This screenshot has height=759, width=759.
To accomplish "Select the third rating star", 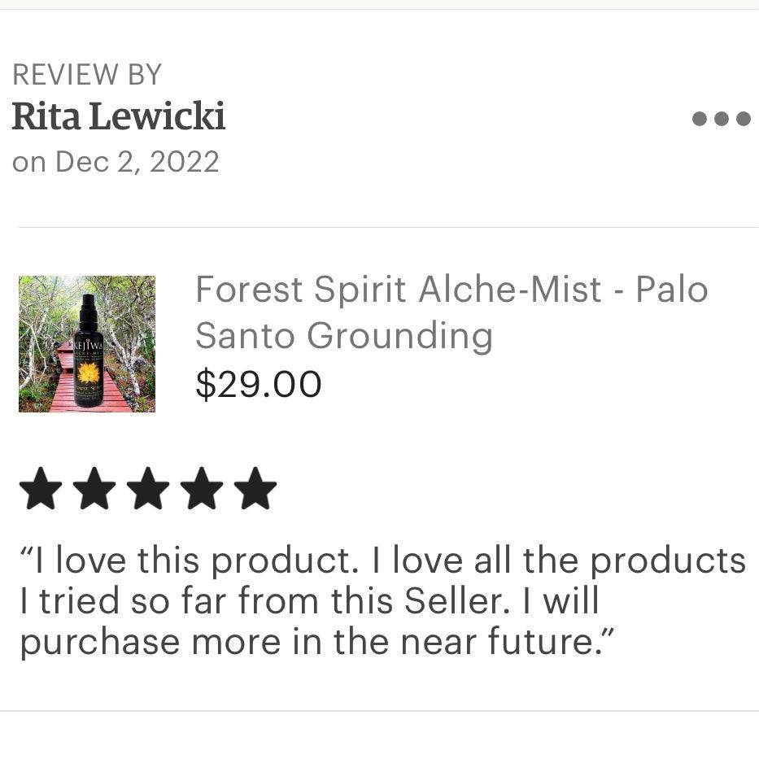I will tap(148, 488).
